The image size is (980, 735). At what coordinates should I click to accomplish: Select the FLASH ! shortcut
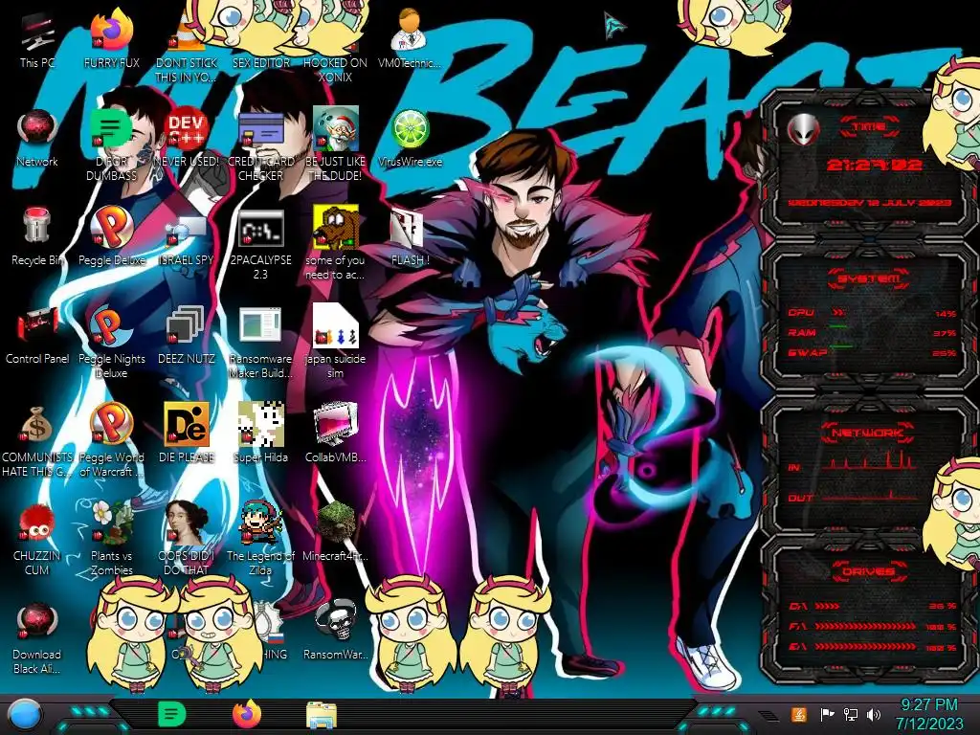(x=410, y=237)
